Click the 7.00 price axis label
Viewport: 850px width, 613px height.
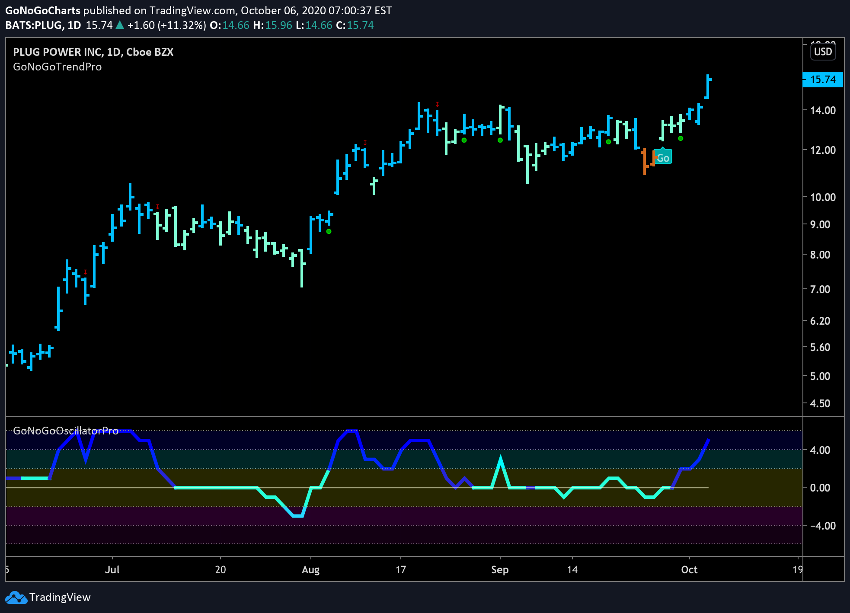pyautogui.click(x=820, y=289)
